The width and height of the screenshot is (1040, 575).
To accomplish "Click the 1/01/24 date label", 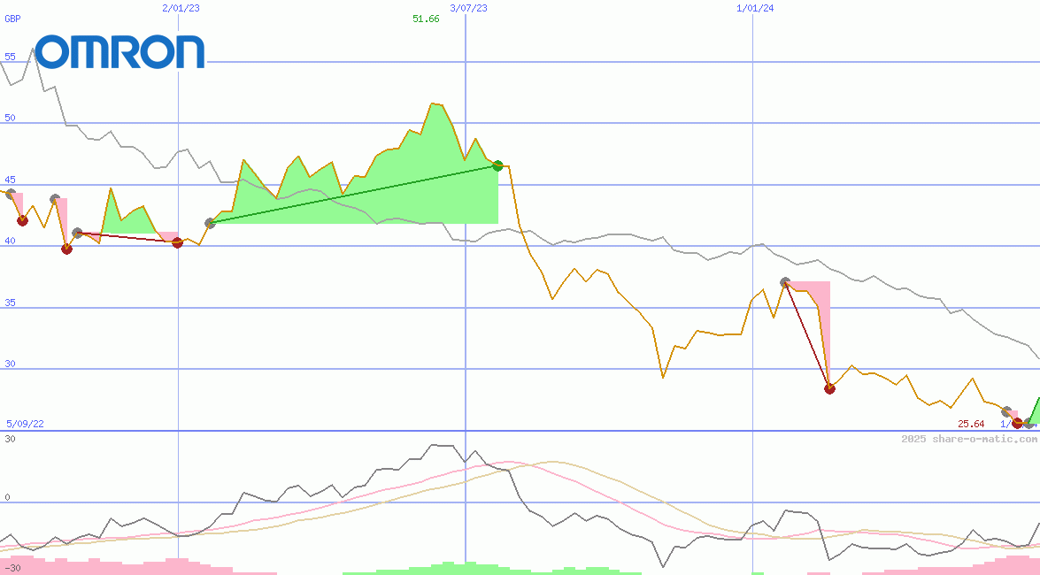I will [x=755, y=8].
